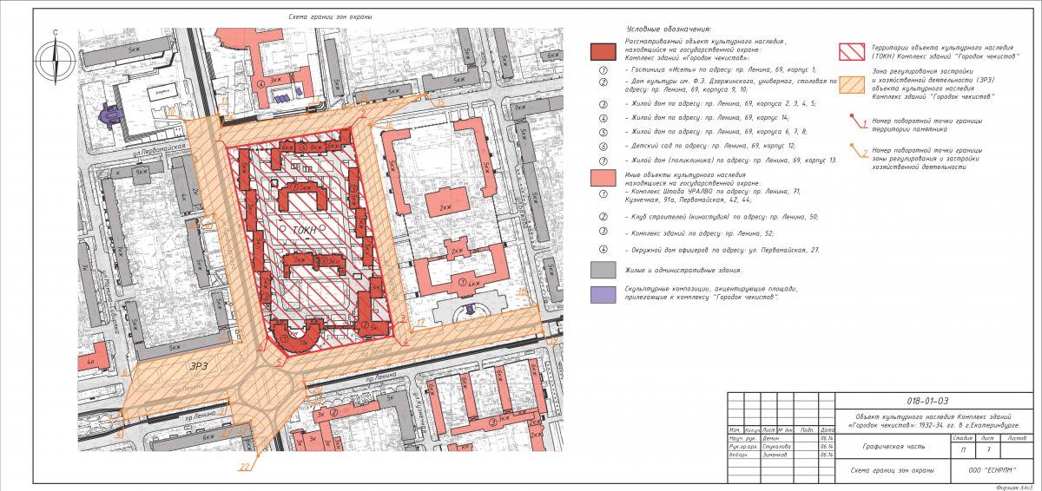Click the purple sculpture in the upper-left map area
The width and height of the screenshot is (1042, 491).
[112, 114]
